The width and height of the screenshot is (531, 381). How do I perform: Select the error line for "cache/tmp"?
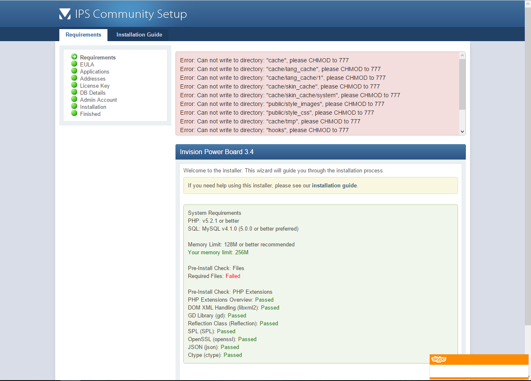[270, 121]
